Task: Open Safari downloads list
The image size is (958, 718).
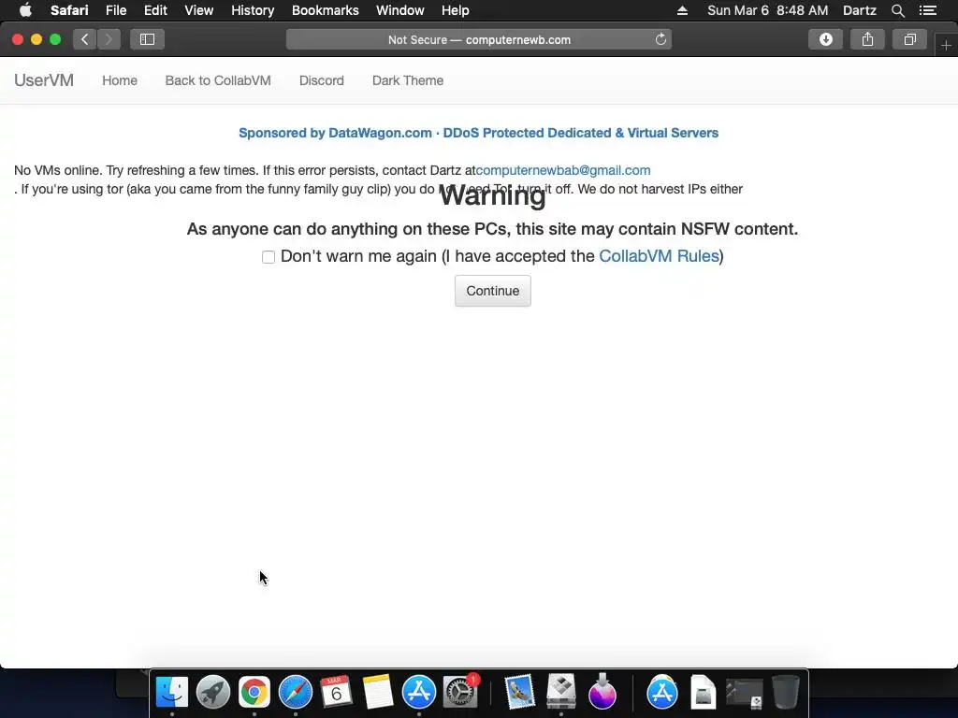Action: click(825, 39)
